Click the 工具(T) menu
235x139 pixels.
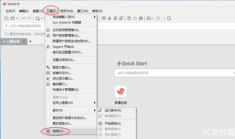click(51, 11)
